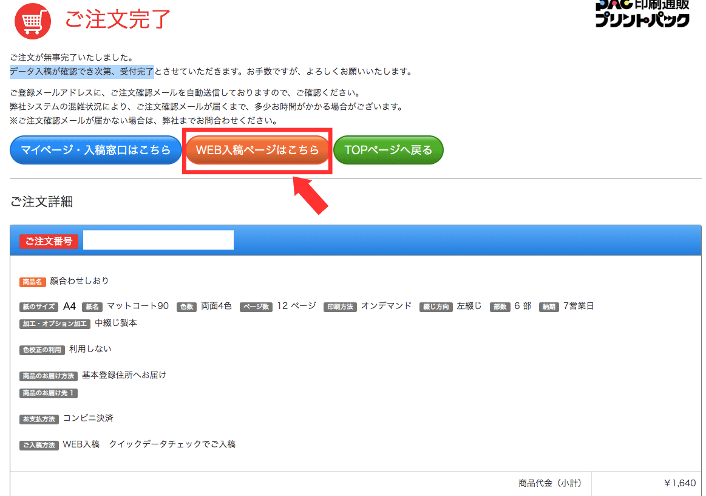Click the 印刷方法 badge

(x=339, y=307)
